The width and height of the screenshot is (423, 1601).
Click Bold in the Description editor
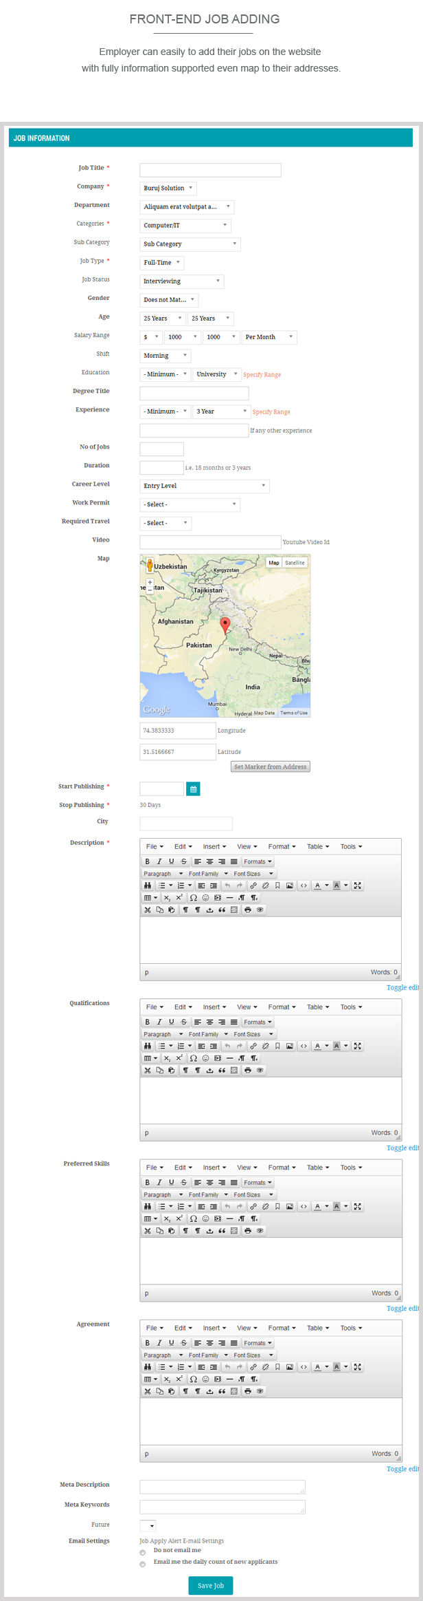(147, 861)
